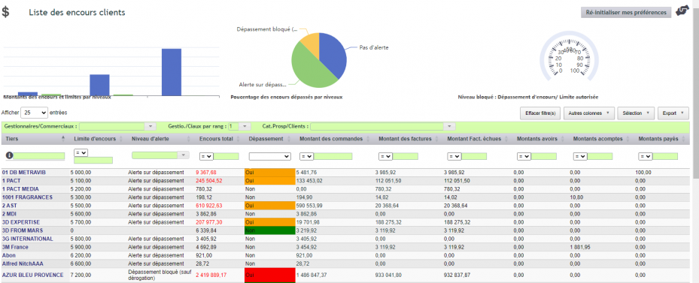Open the operator selector for Encours total

206,157
